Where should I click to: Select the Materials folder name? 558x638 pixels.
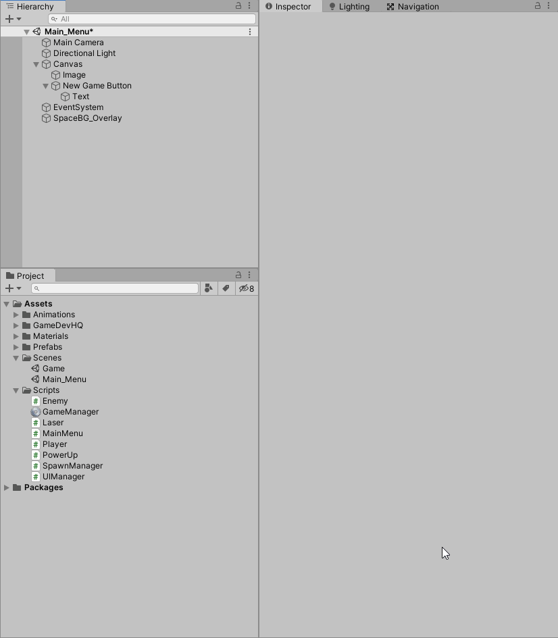pos(51,336)
